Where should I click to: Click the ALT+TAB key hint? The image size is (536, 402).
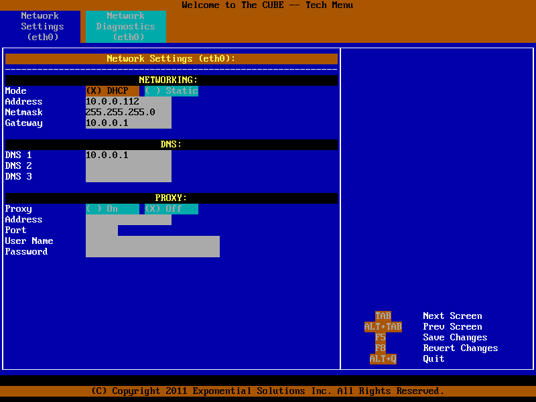(383, 327)
